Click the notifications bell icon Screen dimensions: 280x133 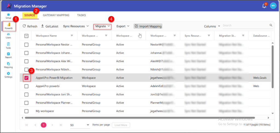pos(264,6)
